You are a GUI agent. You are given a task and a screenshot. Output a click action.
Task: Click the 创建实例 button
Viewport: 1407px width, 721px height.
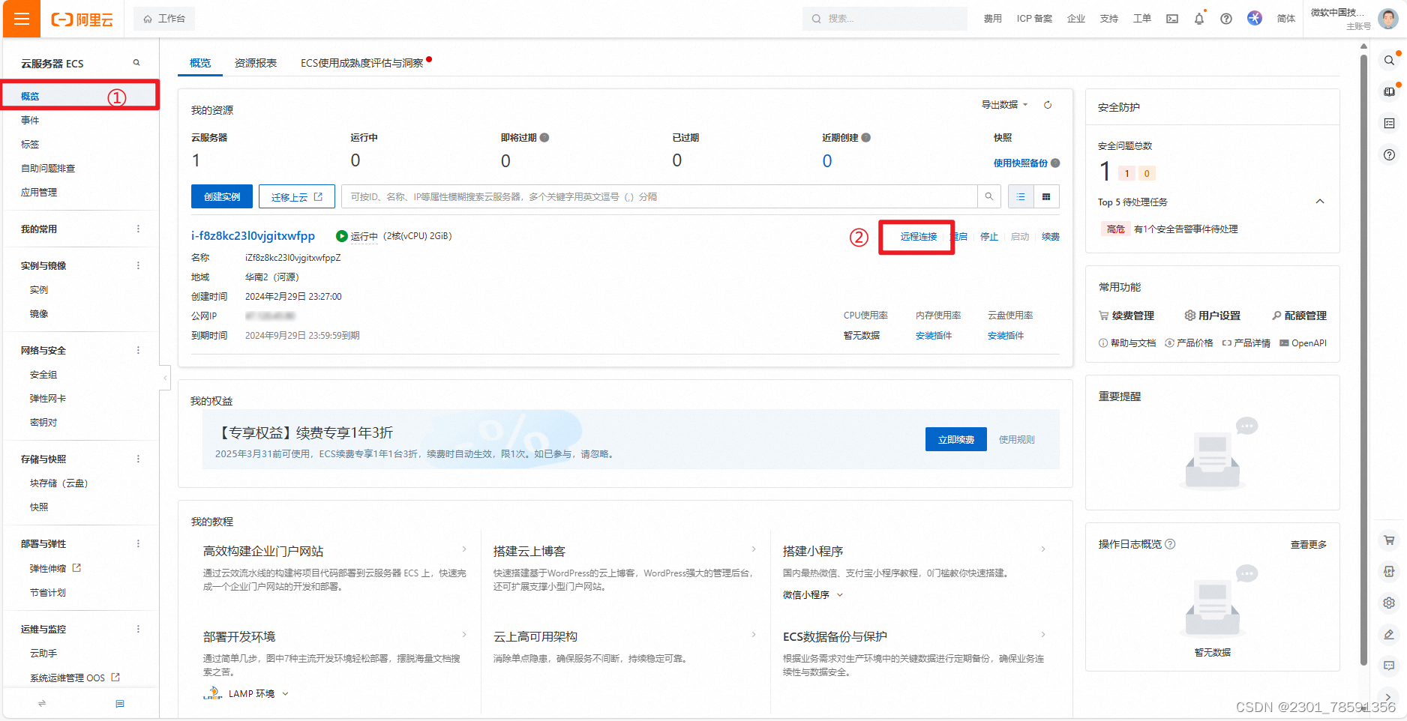pyautogui.click(x=222, y=196)
